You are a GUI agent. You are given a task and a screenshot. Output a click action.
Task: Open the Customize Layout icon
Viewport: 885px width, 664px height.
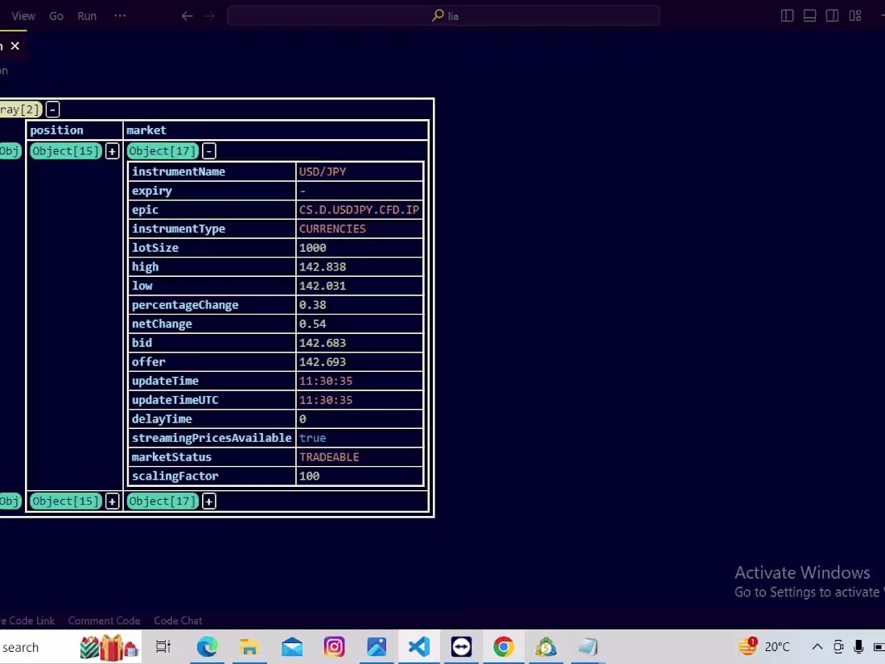[854, 15]
